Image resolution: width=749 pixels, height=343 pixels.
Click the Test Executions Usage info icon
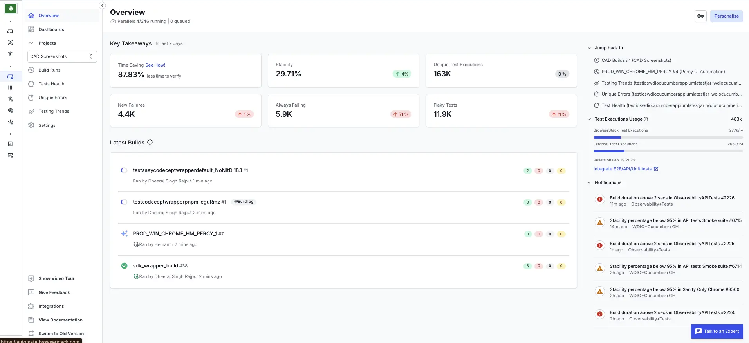[646, 119]
